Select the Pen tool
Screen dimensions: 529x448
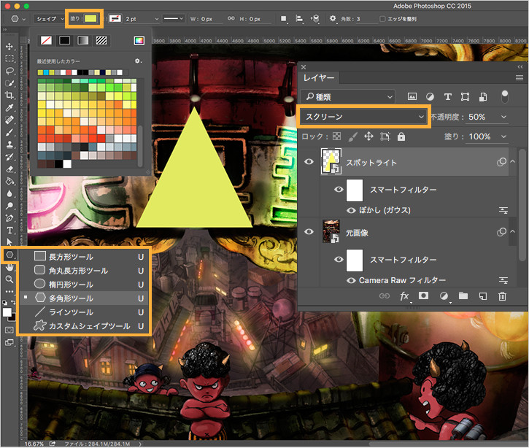9,218
